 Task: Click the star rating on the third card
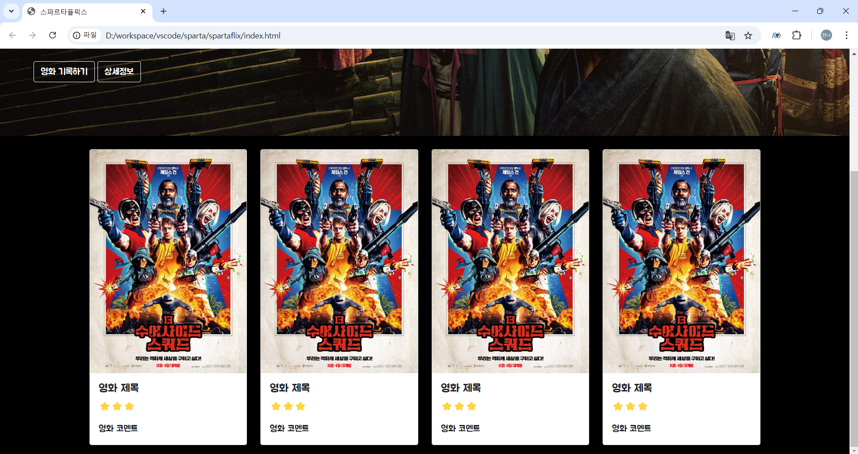pyautogui.click(x=459, y=406)
